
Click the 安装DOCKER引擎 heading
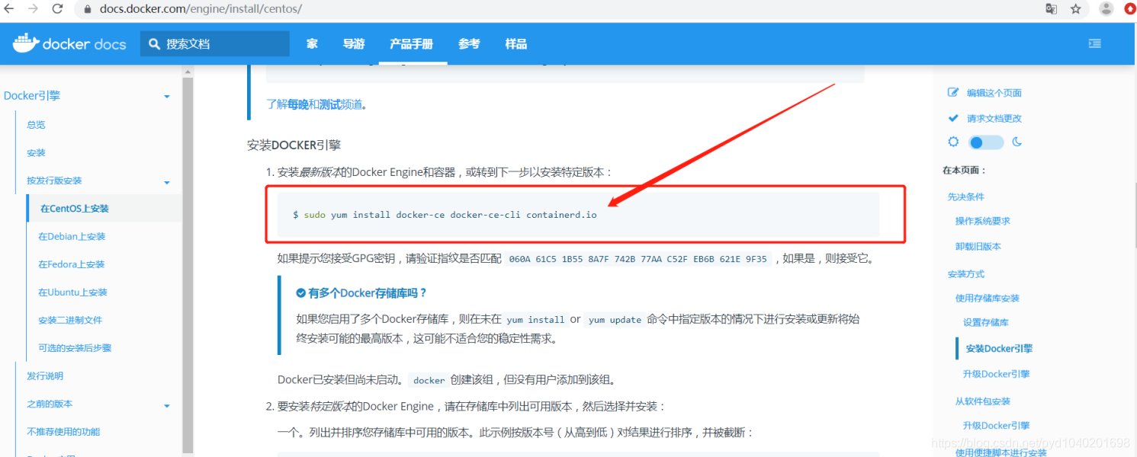pos(294,145)
